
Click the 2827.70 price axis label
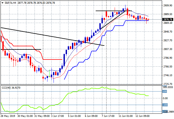click(168, 40)
